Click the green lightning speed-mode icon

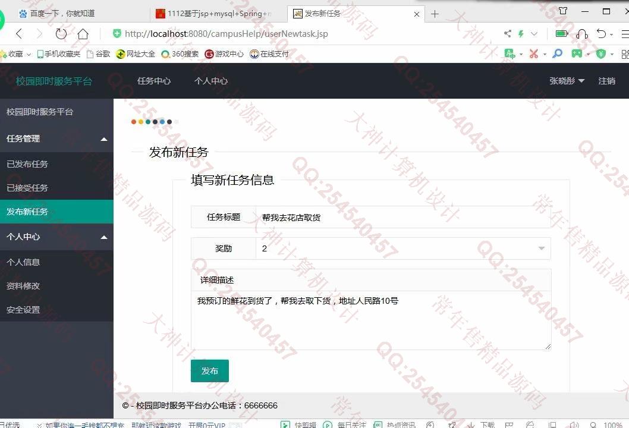click(x=521, y=34)
